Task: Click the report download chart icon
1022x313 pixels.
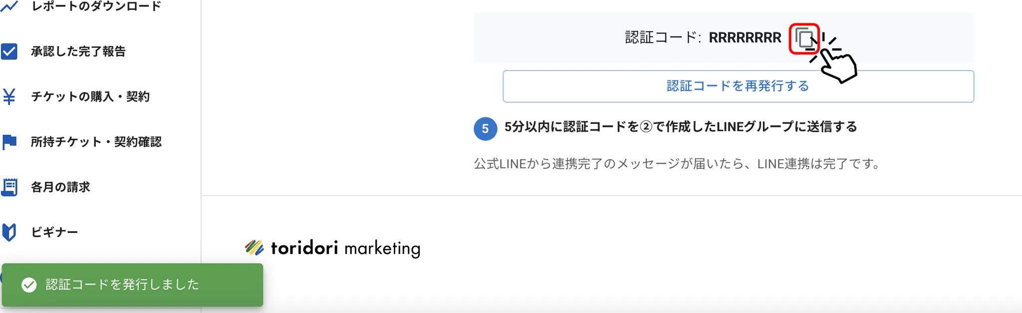Action: (x=9, y=6)
